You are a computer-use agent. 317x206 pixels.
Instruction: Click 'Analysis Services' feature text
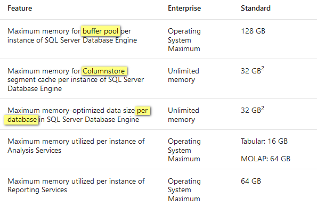tap(35, 150)
